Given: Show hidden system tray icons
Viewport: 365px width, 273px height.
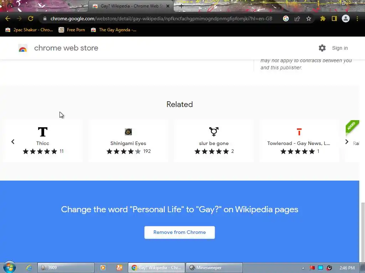Looking at the screenshot, I should [x=303, y=268].
